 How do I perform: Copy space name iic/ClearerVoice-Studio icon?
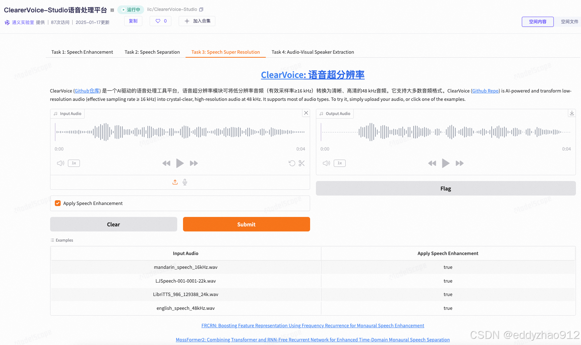(201, 9)
